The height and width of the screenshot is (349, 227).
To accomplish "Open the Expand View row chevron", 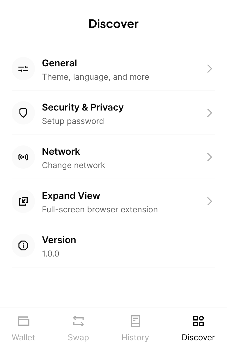I will [x=210, y=201].
